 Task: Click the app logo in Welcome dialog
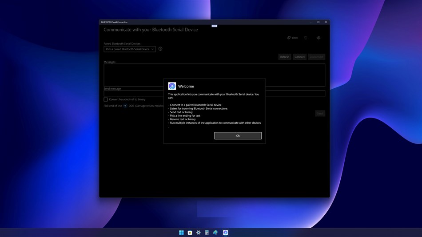(172, 86)
